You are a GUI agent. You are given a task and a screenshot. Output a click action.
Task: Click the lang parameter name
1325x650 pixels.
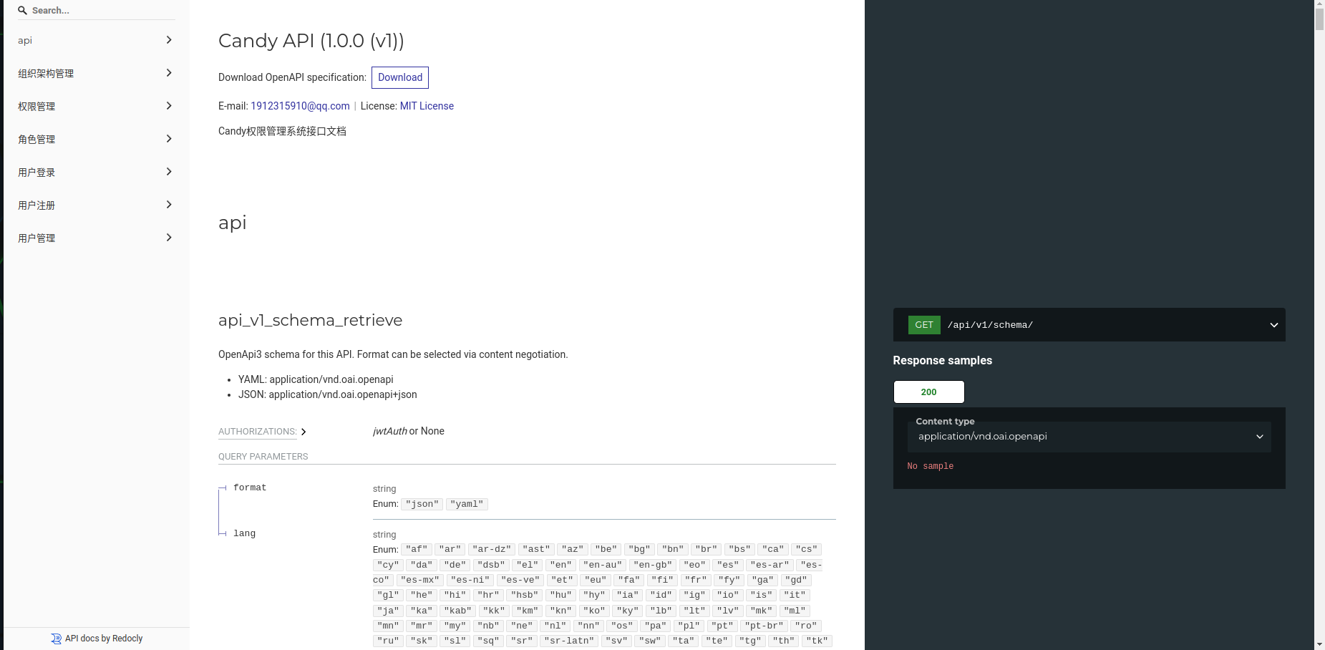click(x=244, y=533)
